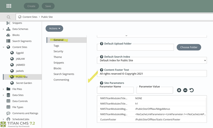Add site parameter with plus icon
Viewport: 213px width, 128px height.
point(179,90)
